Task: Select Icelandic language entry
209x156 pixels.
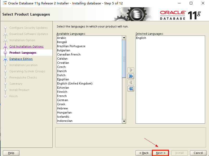Action: (x=89, y=117)
